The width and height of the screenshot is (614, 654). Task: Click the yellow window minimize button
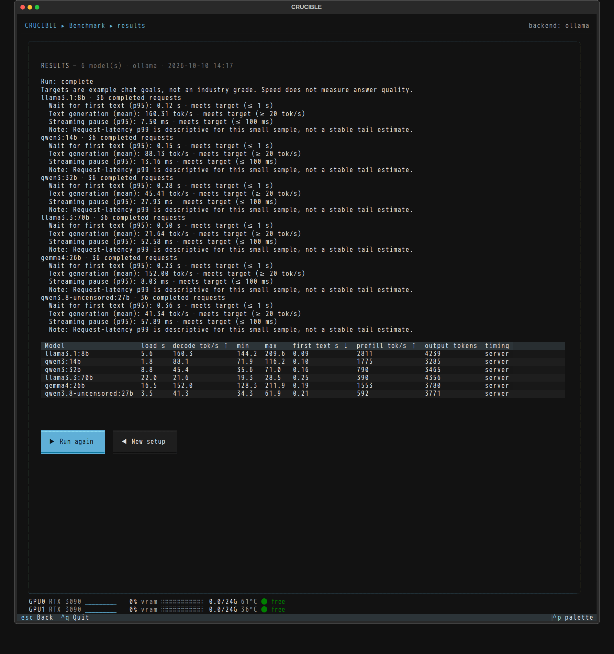pos(30,7)
